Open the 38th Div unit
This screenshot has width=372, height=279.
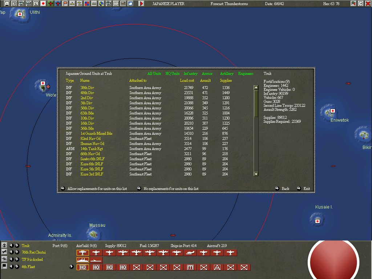coord(87,88)
